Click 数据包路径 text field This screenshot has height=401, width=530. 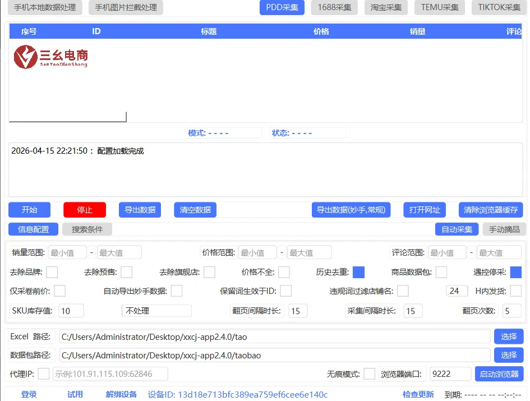tap(274, 356)
